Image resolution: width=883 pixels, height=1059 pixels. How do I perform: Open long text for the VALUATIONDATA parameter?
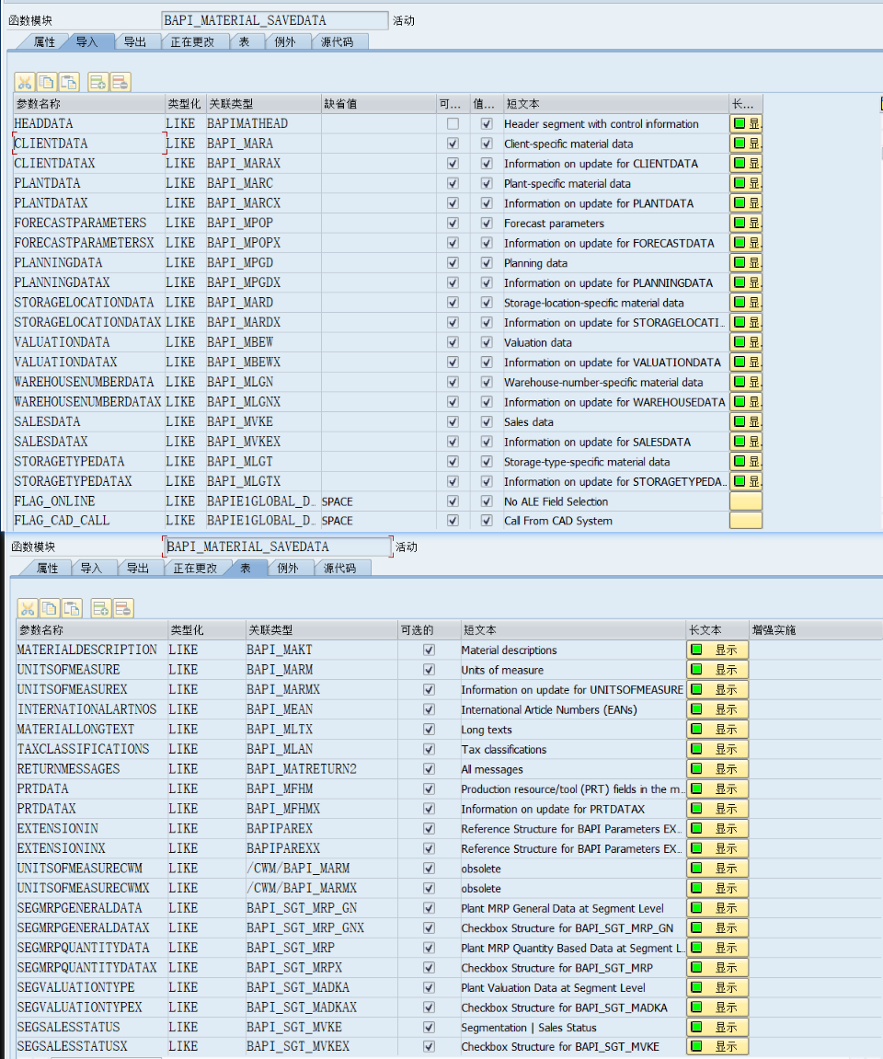743,342
